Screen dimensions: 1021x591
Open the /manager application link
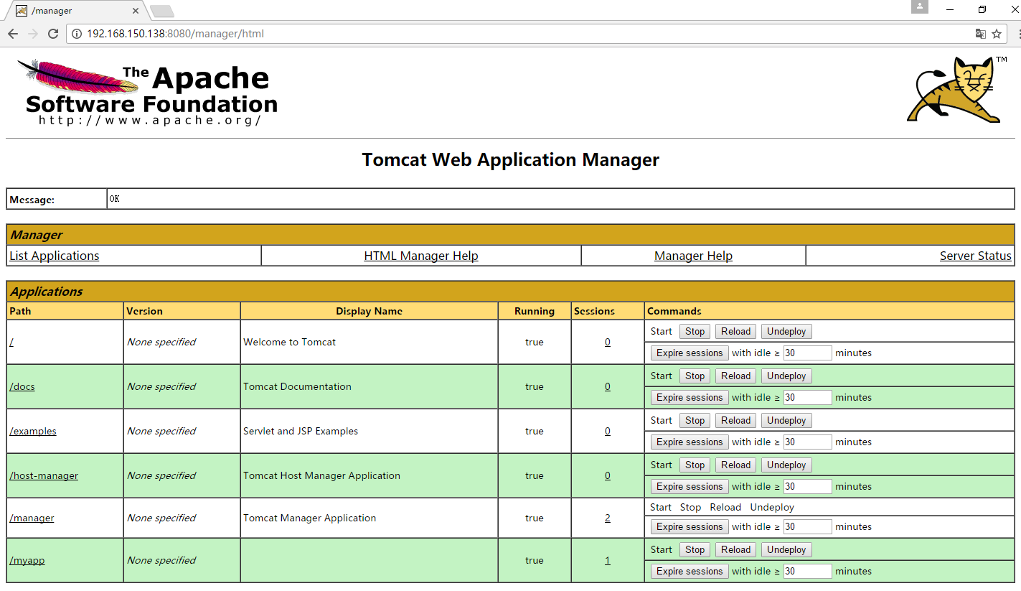[32, 518]
